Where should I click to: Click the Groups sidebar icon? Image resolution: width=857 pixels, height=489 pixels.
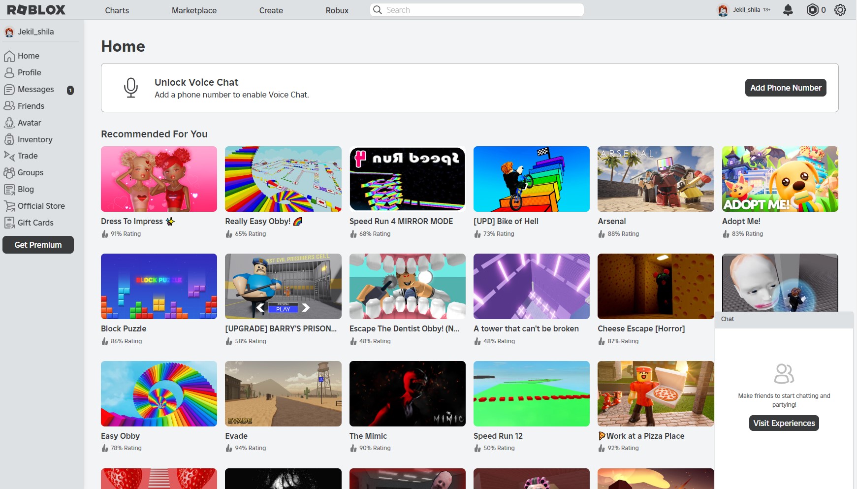(9, 172)
